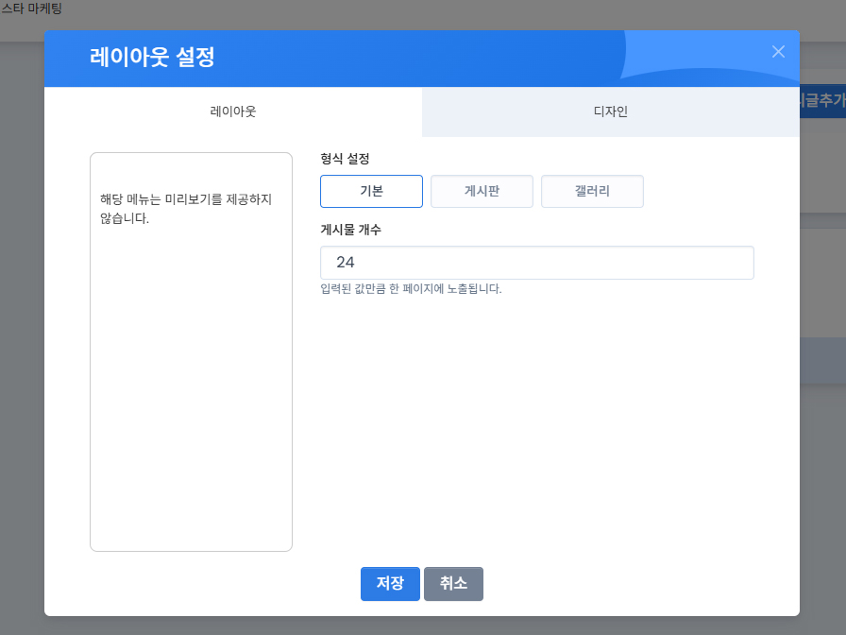Viewport: 846px width, 635px height.
Task: Click the 게시물 개수 input field
Action: (x=537, y=263)
